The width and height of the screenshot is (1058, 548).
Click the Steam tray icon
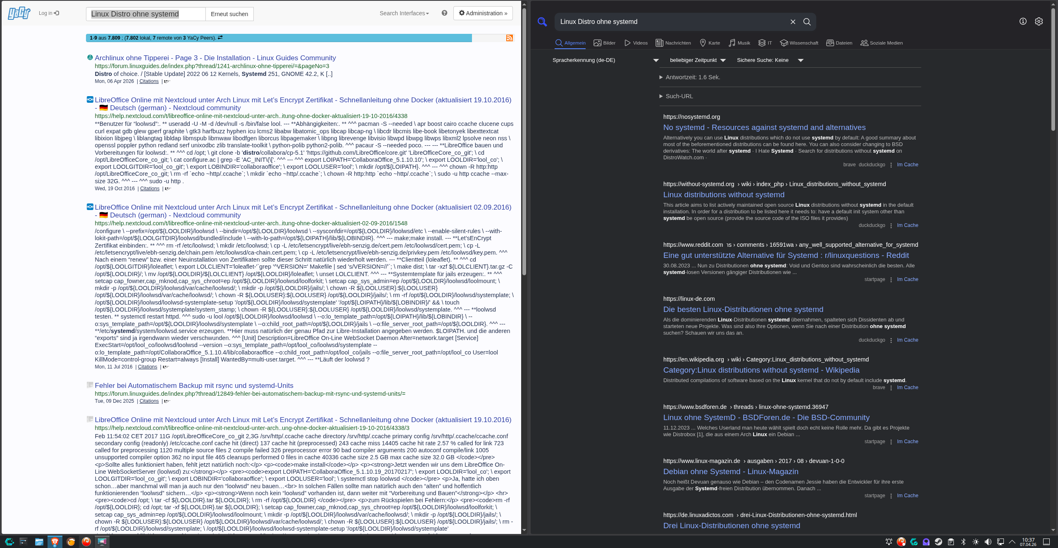(x=939, y=542)
